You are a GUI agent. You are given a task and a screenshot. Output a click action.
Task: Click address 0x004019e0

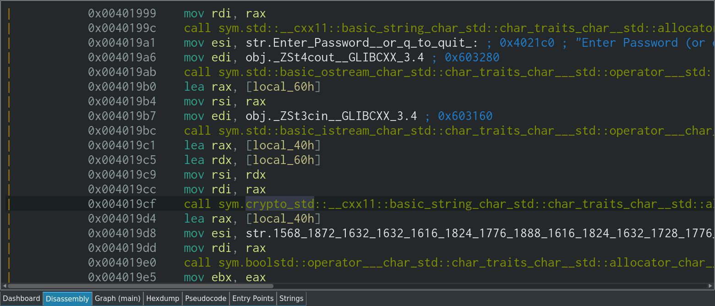122,263
